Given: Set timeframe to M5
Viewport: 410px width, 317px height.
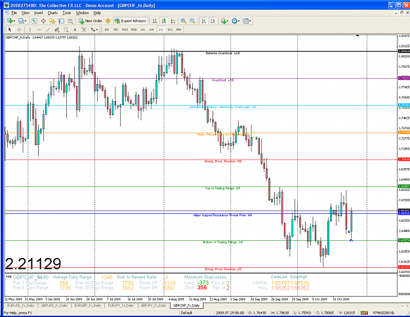Looking at the screenshot, I should [x=115, y=30].
